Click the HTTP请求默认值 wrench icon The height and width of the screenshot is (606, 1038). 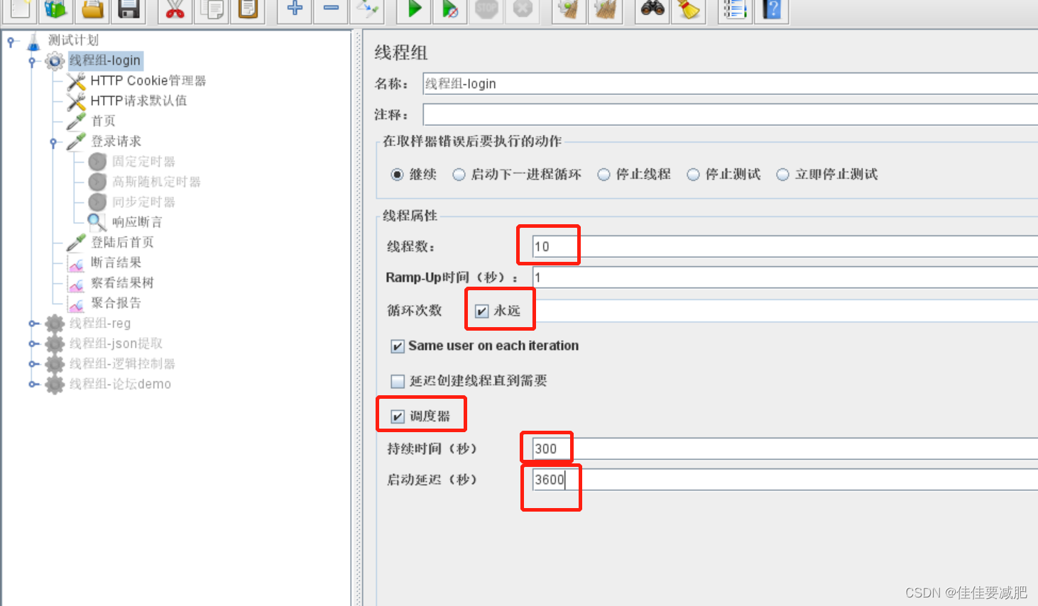point(76,101)
